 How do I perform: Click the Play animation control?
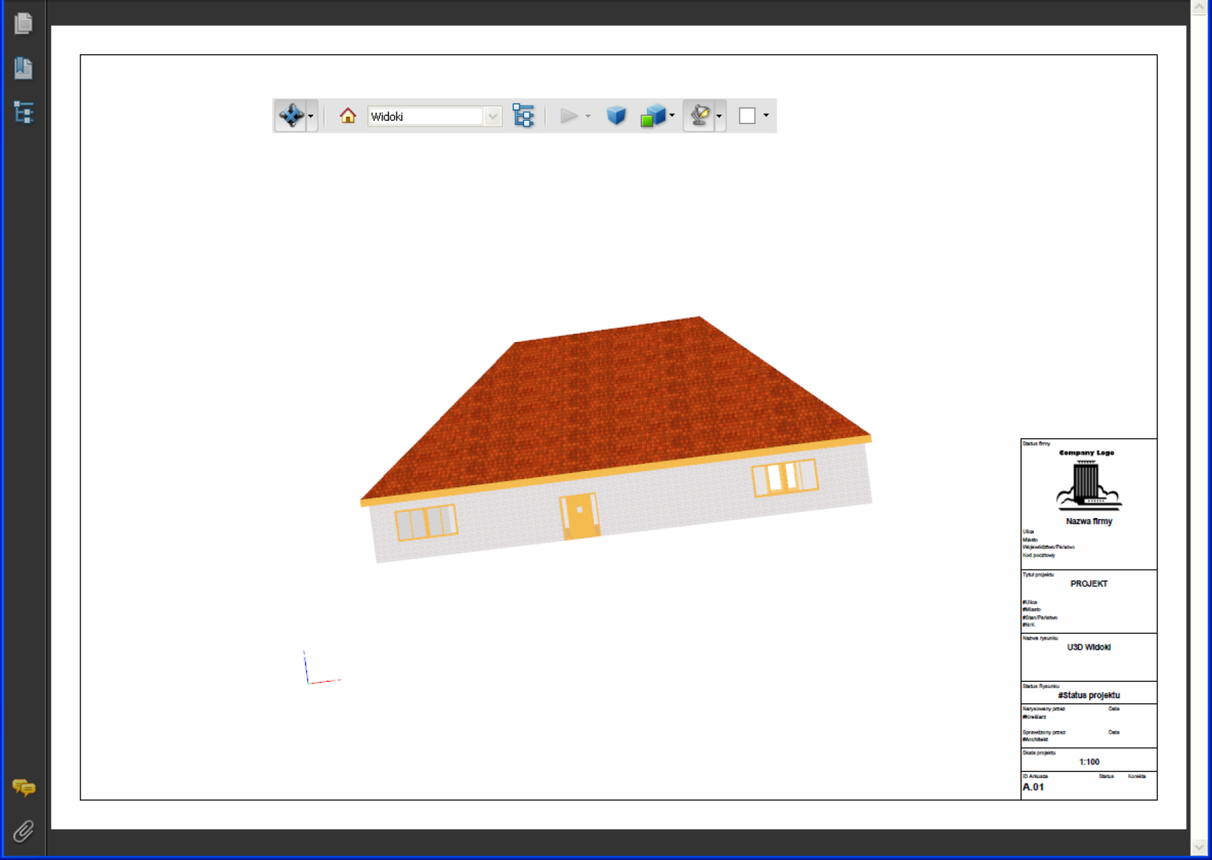click(568, 115)
